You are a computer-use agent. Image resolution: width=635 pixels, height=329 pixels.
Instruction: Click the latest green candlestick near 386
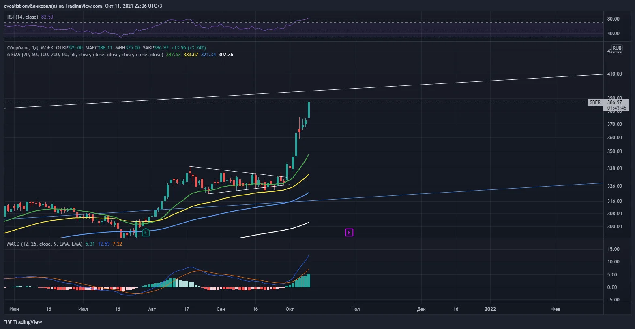[x=309, y=110]
